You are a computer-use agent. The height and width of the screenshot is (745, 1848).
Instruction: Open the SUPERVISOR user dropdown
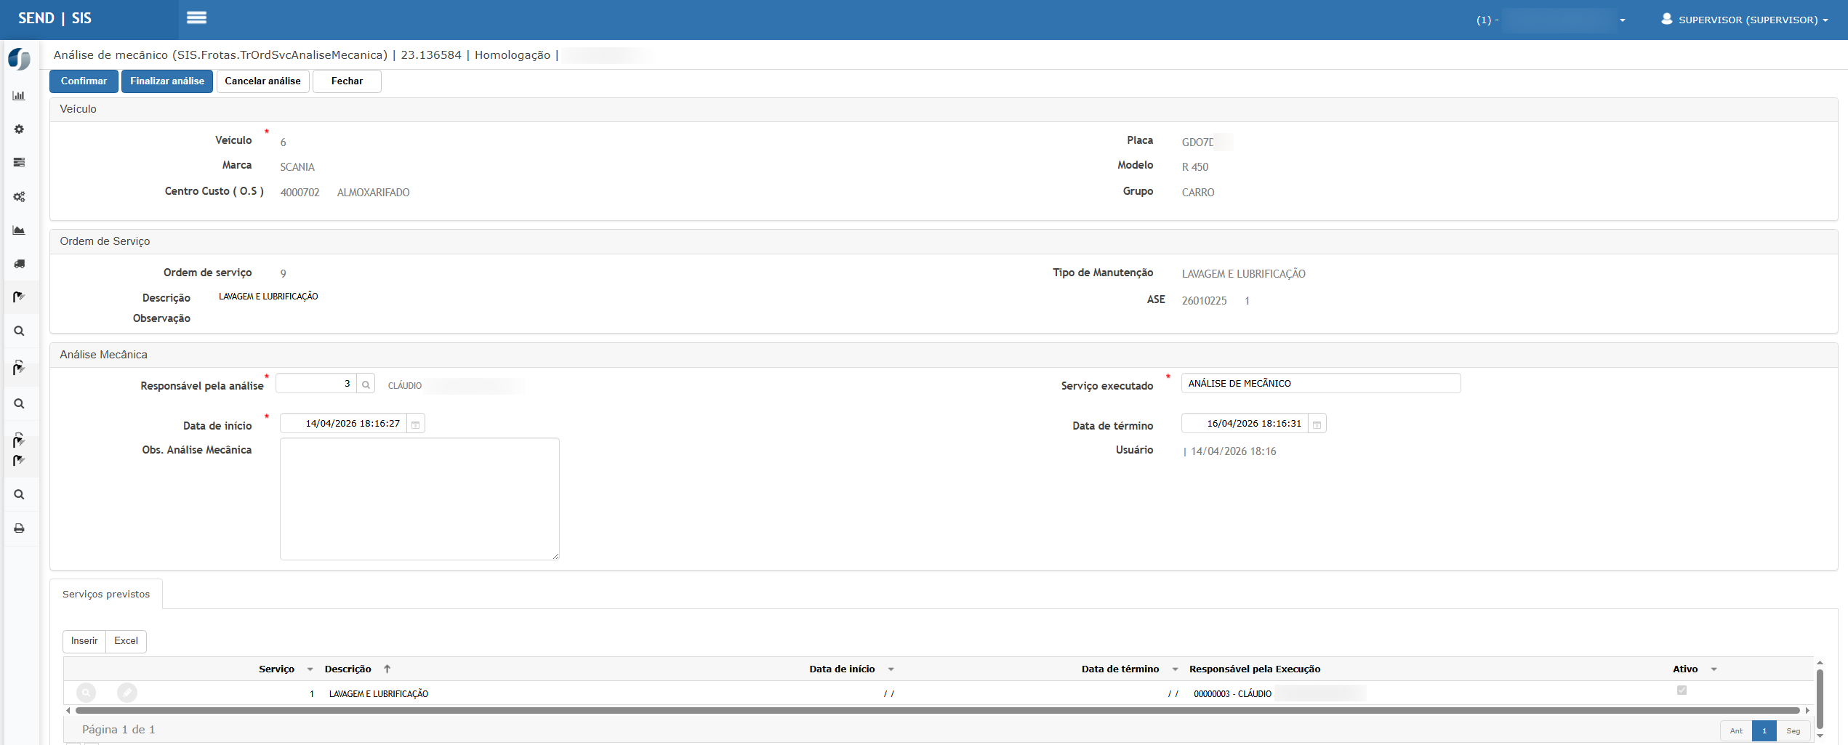[x=1745, y=20]
